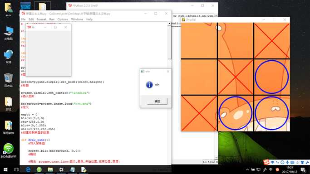Open the acer user folder desktop icon

8,10
